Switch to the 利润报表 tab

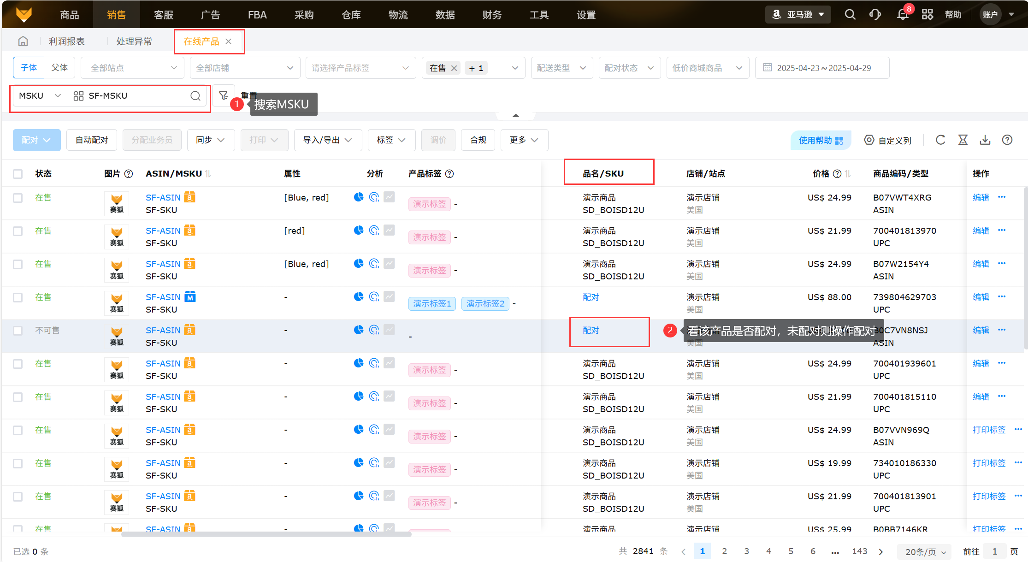pyautogui.click(x=67, y=41)
